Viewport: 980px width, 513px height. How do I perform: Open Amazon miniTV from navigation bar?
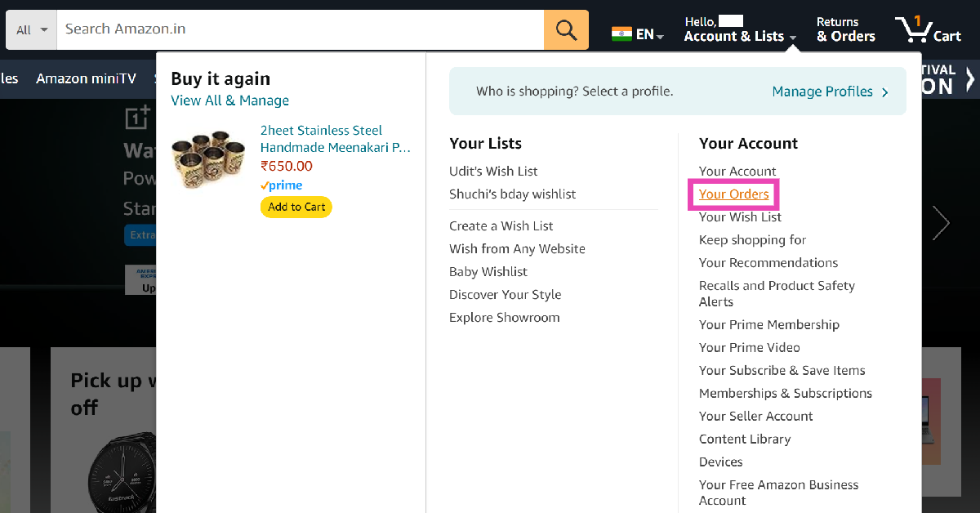84,78
